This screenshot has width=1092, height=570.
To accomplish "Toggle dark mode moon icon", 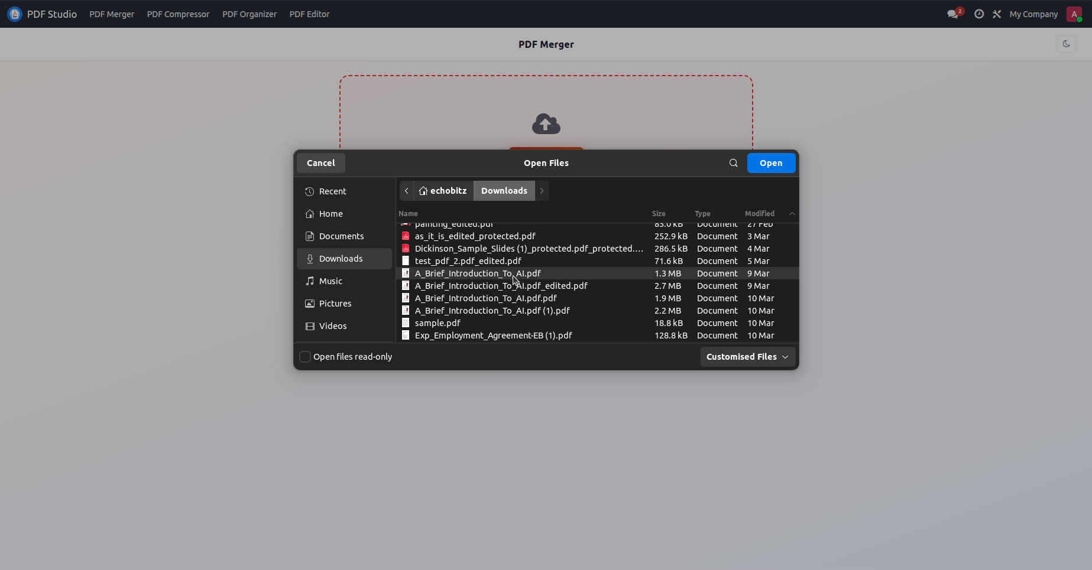I will click(1067, 44).
